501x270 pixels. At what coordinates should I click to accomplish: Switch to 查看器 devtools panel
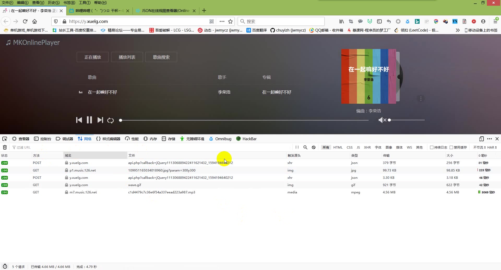21,139
